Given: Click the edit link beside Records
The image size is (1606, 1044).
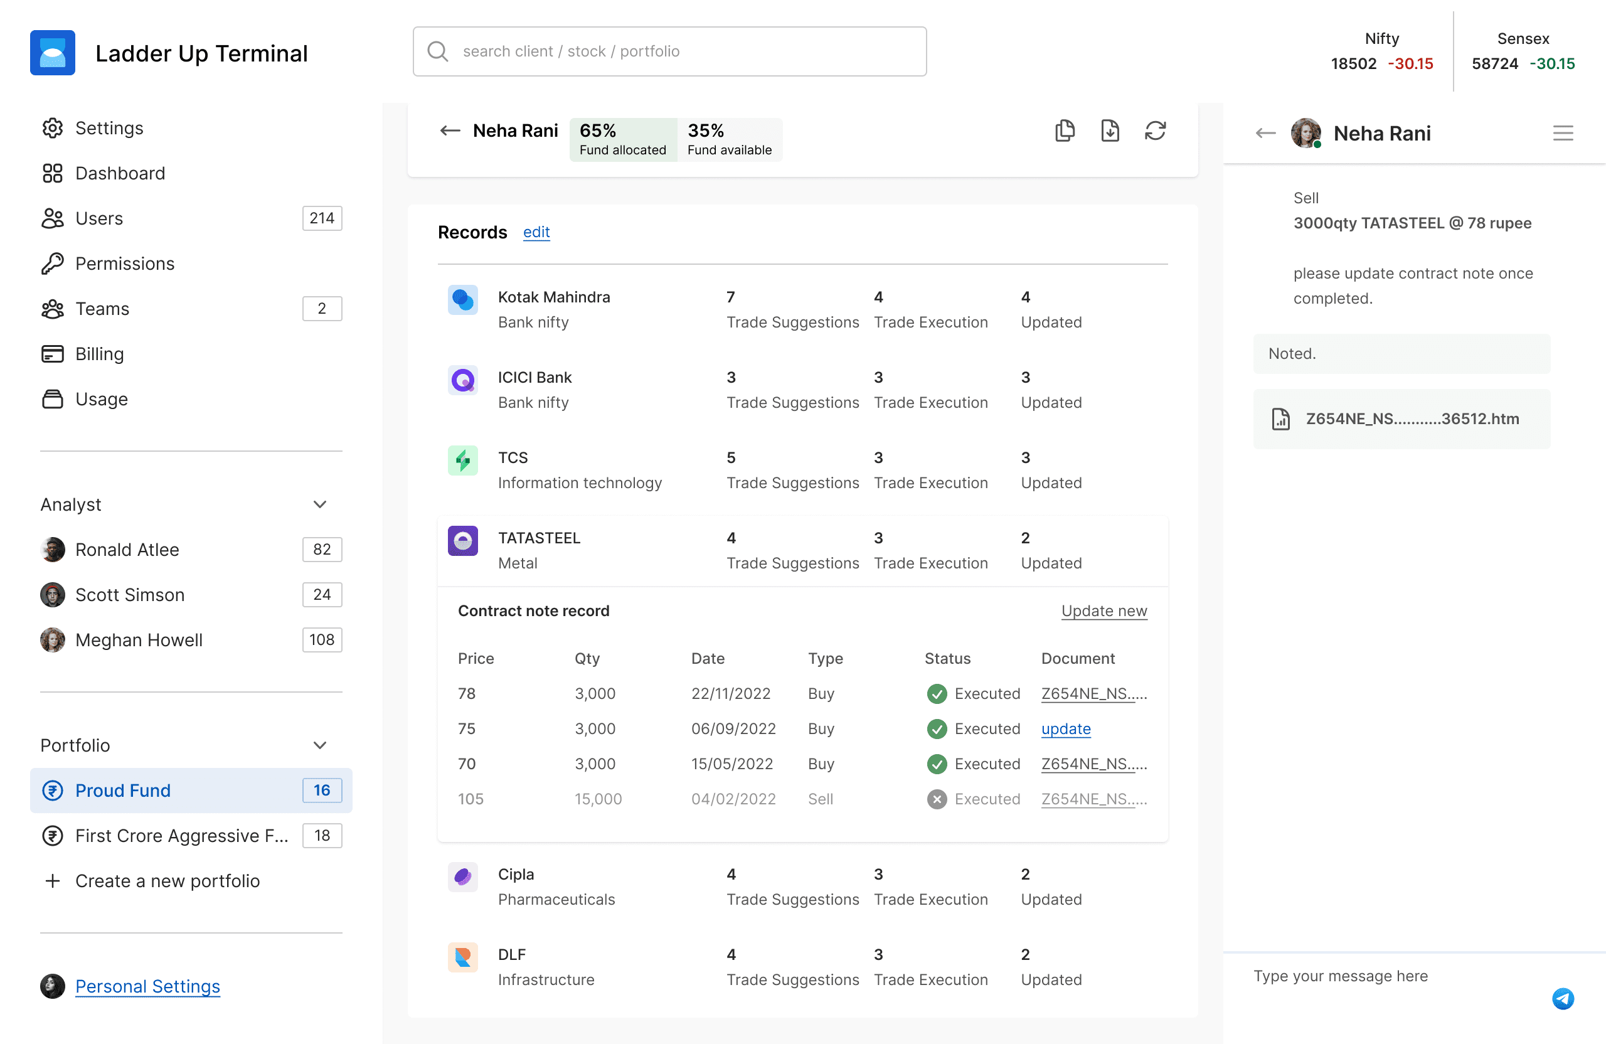Looking at the screenshot, I should click(x=536, y=233).
